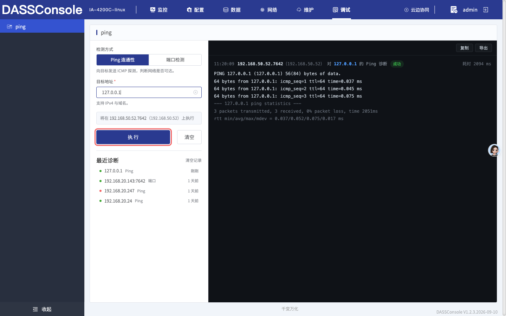The width and height of the screenshot is (506, 316).
Task: Open recent diagnosis 127.0.0.1 Ping
Action: tap(149, 171)
